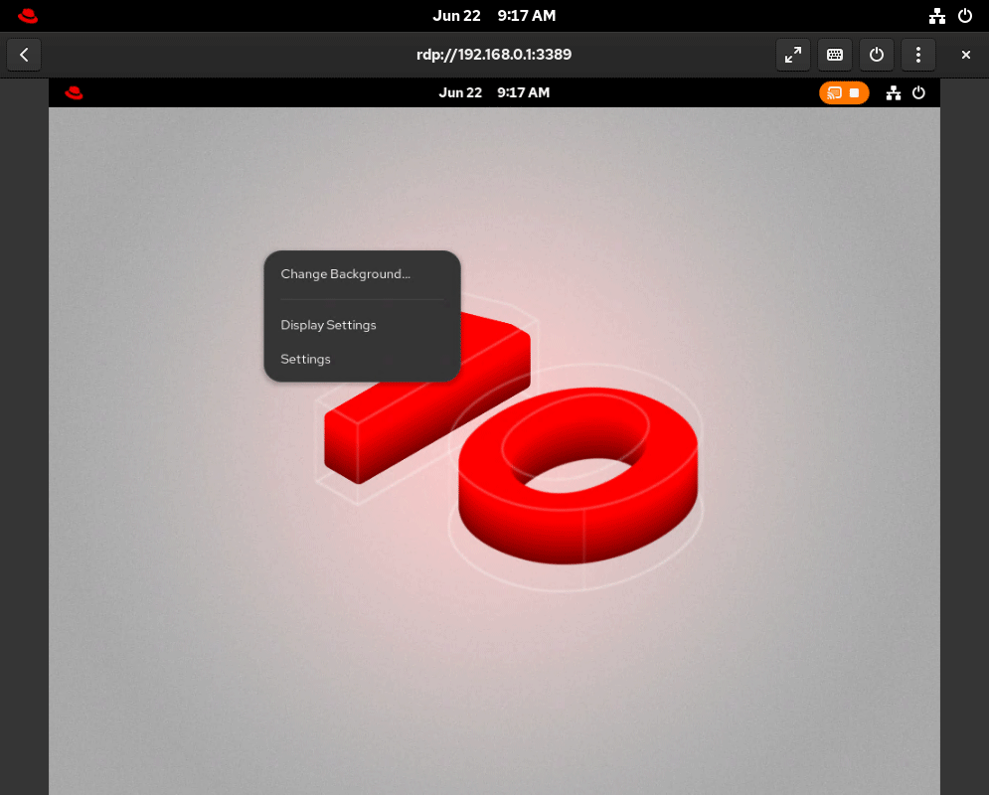Click the Red Hat logo in the remote desktop
989x795 pixels.
[x=74, y=93]
